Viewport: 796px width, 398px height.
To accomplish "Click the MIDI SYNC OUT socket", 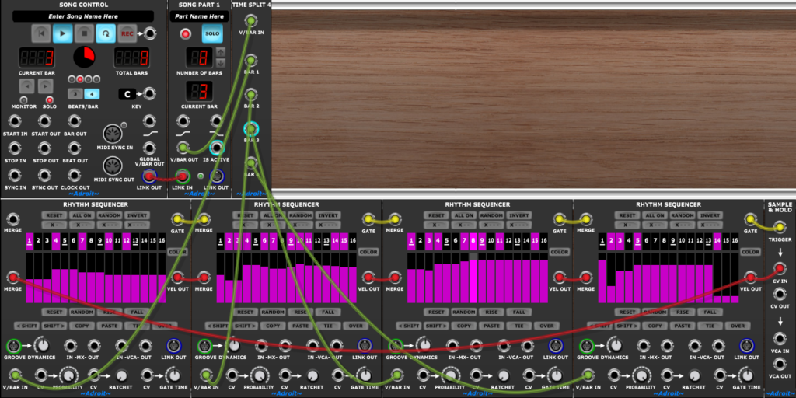I will point(113,166).
